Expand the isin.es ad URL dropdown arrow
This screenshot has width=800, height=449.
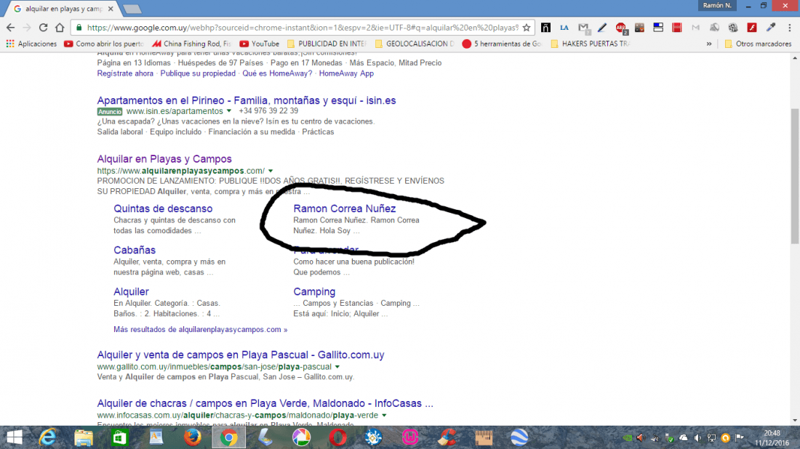pos(229,110)
